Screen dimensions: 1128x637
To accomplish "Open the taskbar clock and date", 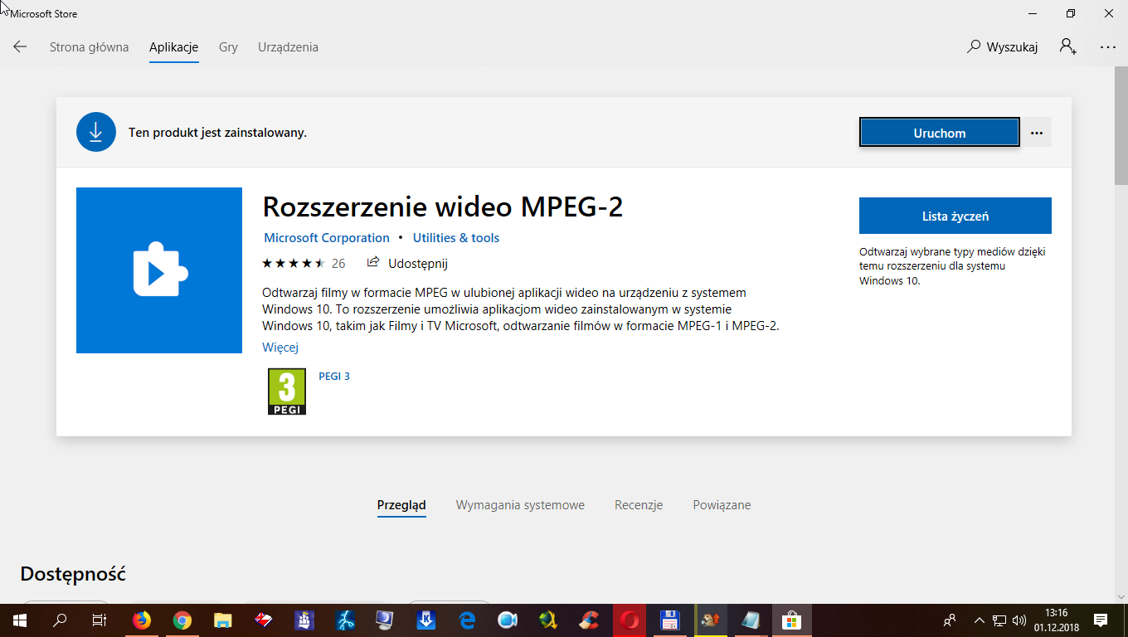I will pyautogui.click(x=1057, y=620).
